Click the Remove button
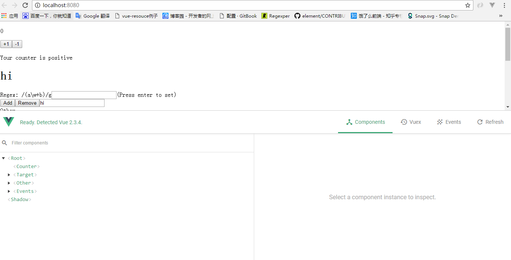This screenshot has height=260, width=511. 27,103
